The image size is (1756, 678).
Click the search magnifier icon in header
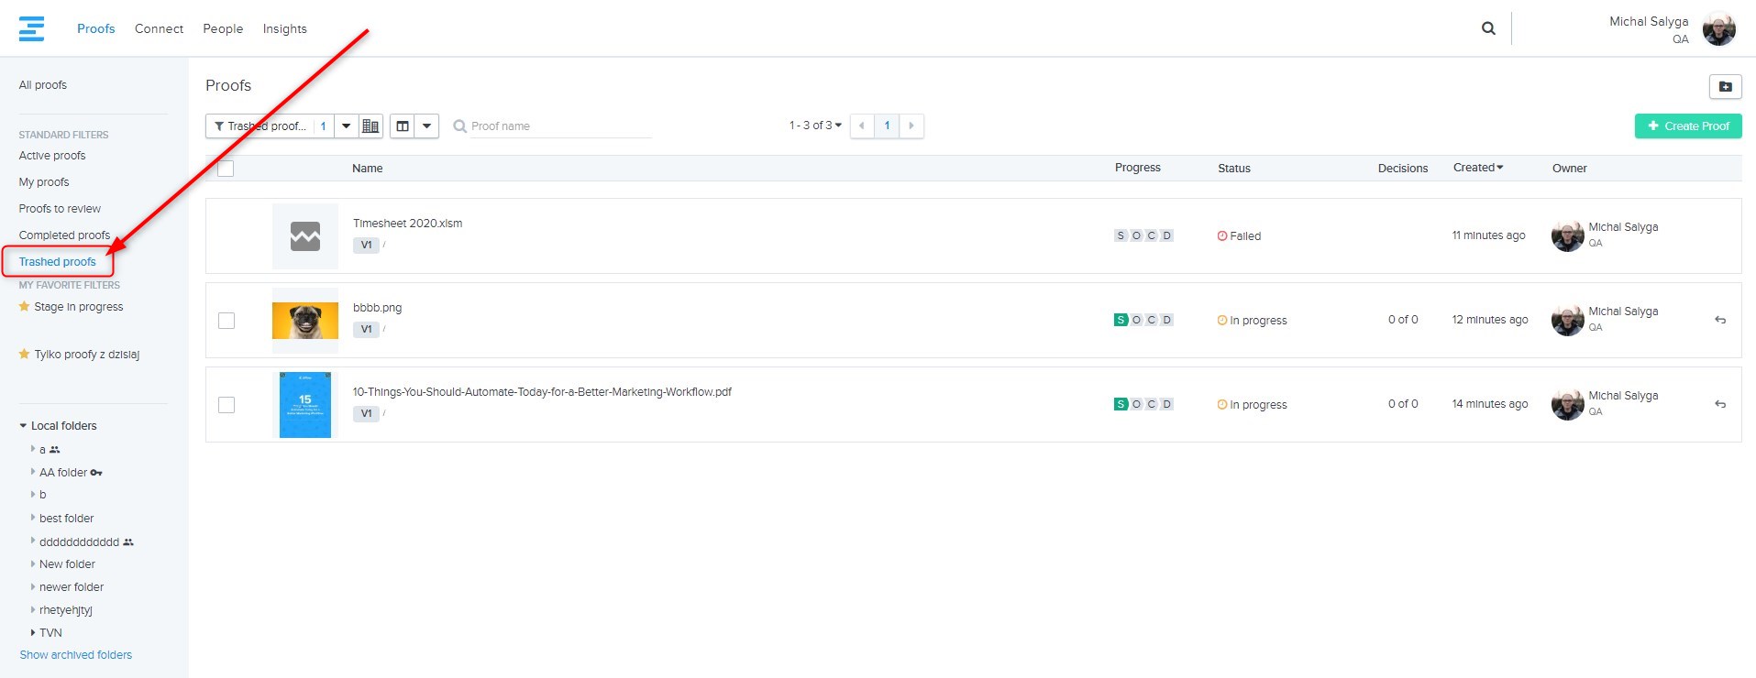click(1488, 28)
